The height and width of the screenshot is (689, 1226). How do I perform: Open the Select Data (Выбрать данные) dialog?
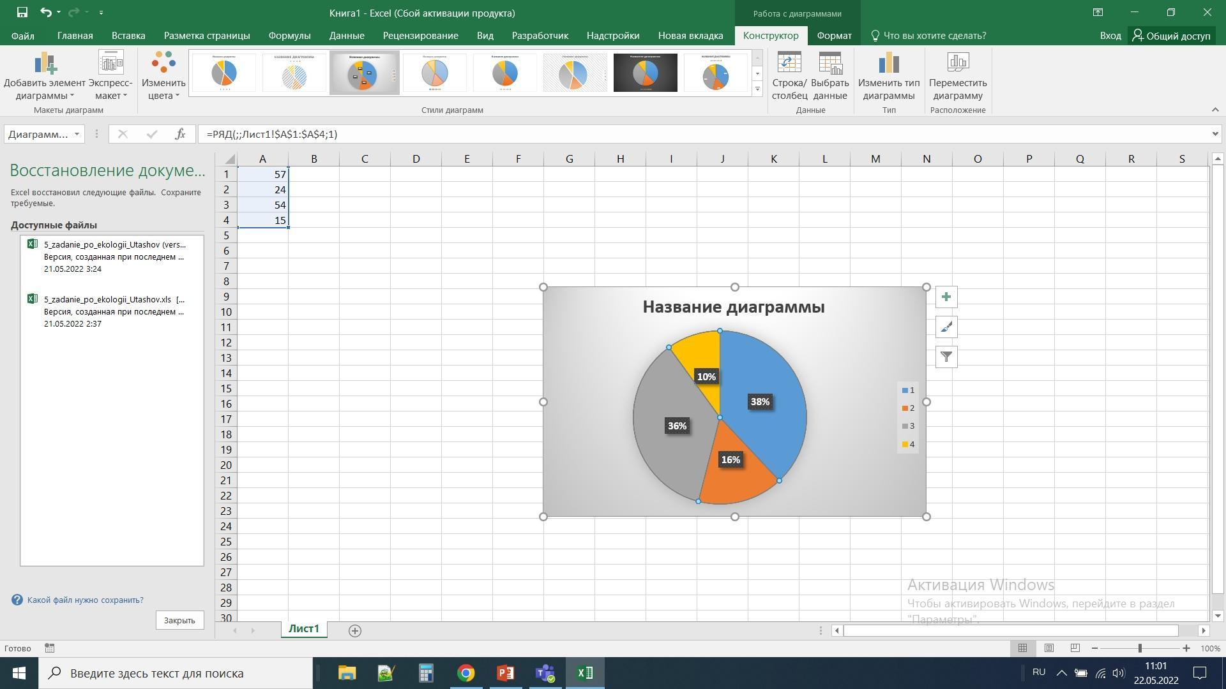(829, 64)
